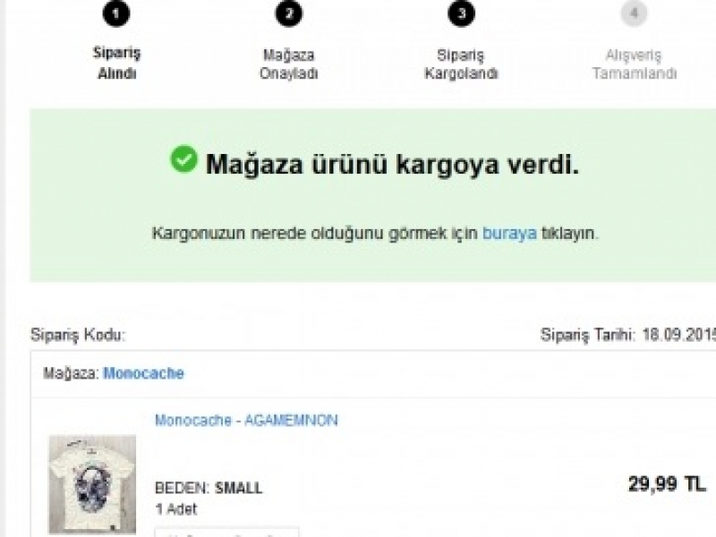Select the Sipariş Kargolandı step label
Viewport: 716px width, 537px height.
461,64
